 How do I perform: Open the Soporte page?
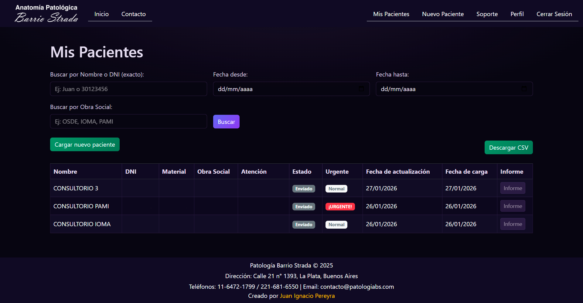487,14
